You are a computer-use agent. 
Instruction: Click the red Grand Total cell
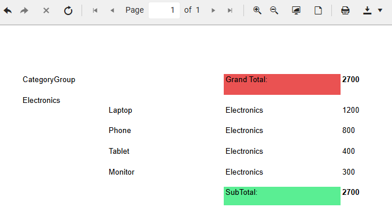pyautogui.click(x=282, y=84)
